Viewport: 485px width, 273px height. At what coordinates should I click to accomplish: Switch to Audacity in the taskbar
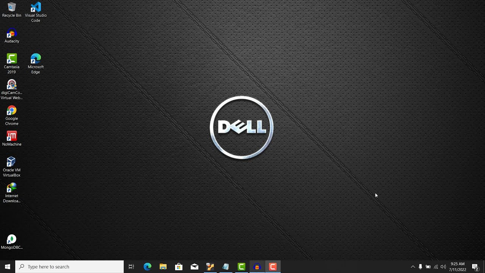257,267
